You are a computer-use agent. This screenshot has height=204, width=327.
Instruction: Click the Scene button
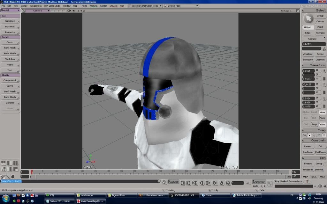(x=320, y=54)
